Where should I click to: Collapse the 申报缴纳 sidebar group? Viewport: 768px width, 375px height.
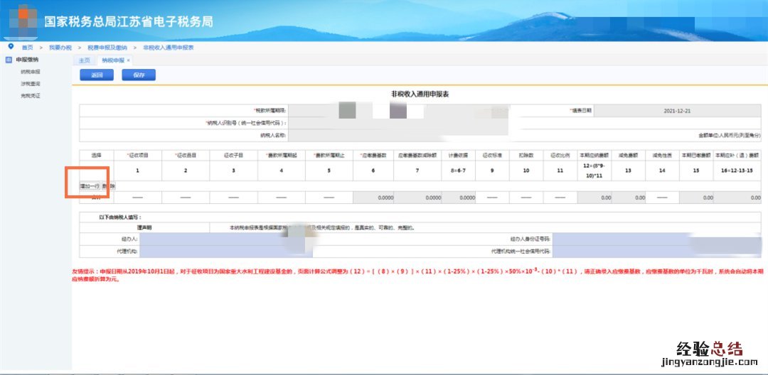click(27, 60)
